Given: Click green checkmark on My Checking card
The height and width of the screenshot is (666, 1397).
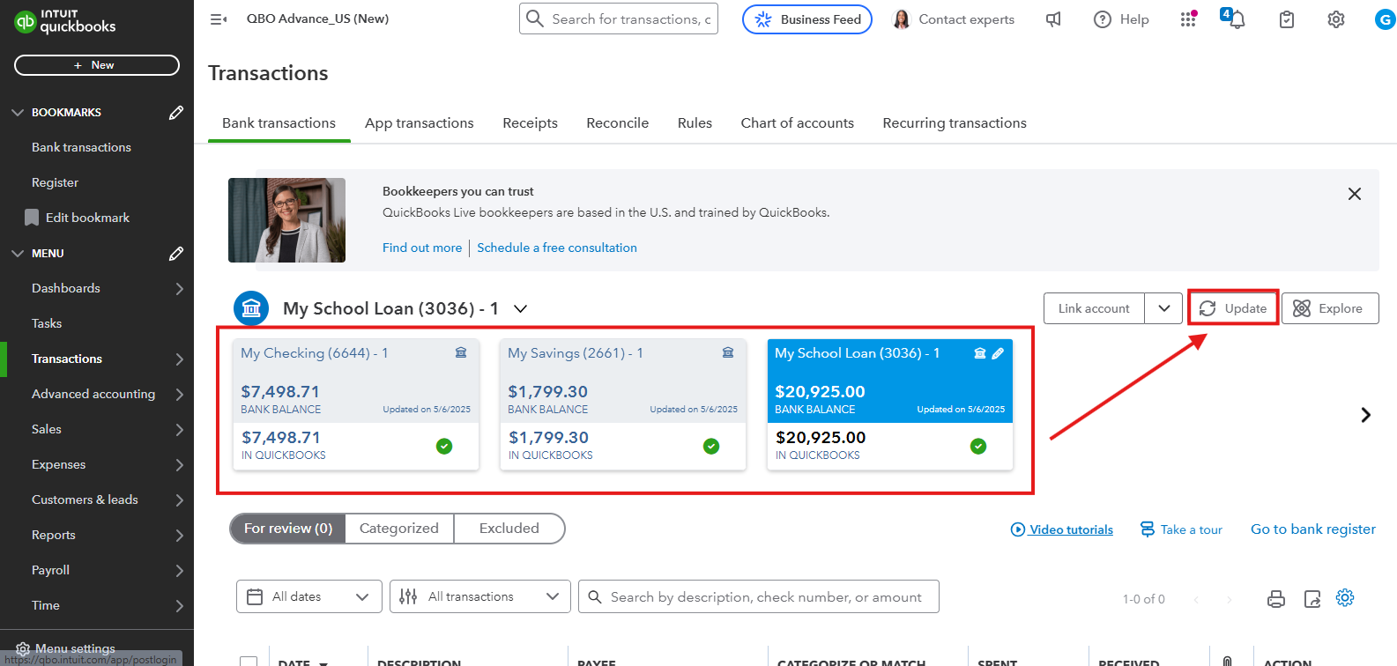Looking at the screenshot, I should (444, 446).
